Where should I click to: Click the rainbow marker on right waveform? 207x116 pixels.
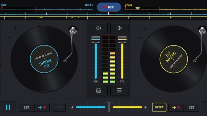[x=137, y=8]
